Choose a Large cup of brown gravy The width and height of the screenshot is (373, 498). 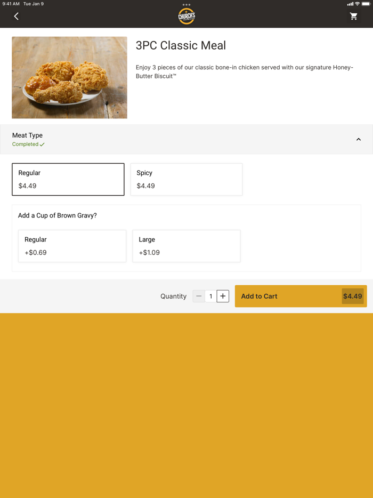point(186,246)
